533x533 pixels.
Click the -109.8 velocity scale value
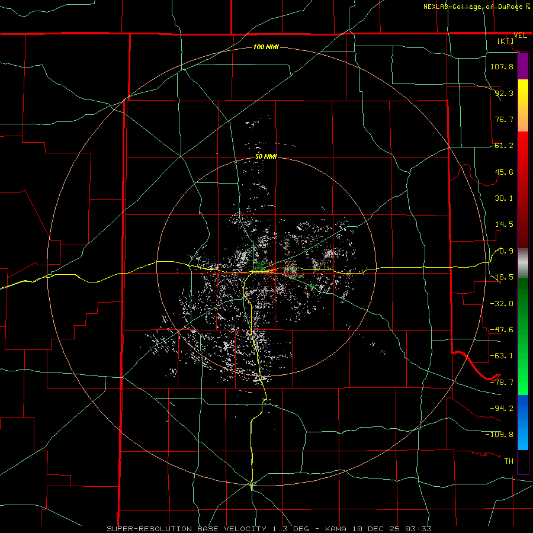(499, 435)
